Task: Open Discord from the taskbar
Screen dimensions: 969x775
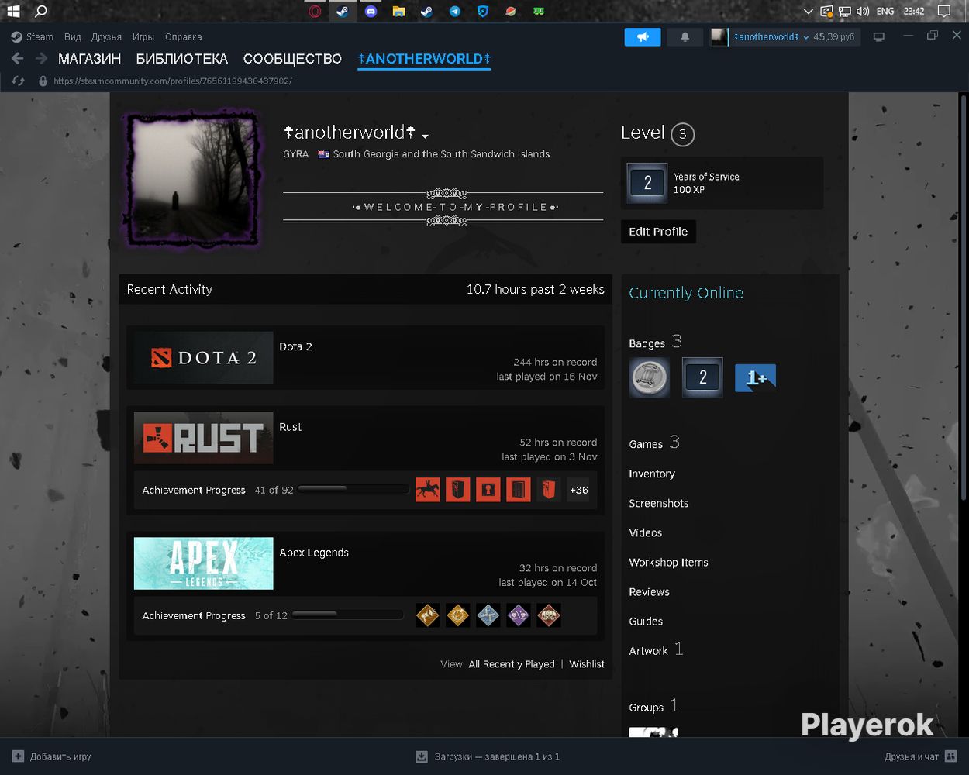Action: 371,11
